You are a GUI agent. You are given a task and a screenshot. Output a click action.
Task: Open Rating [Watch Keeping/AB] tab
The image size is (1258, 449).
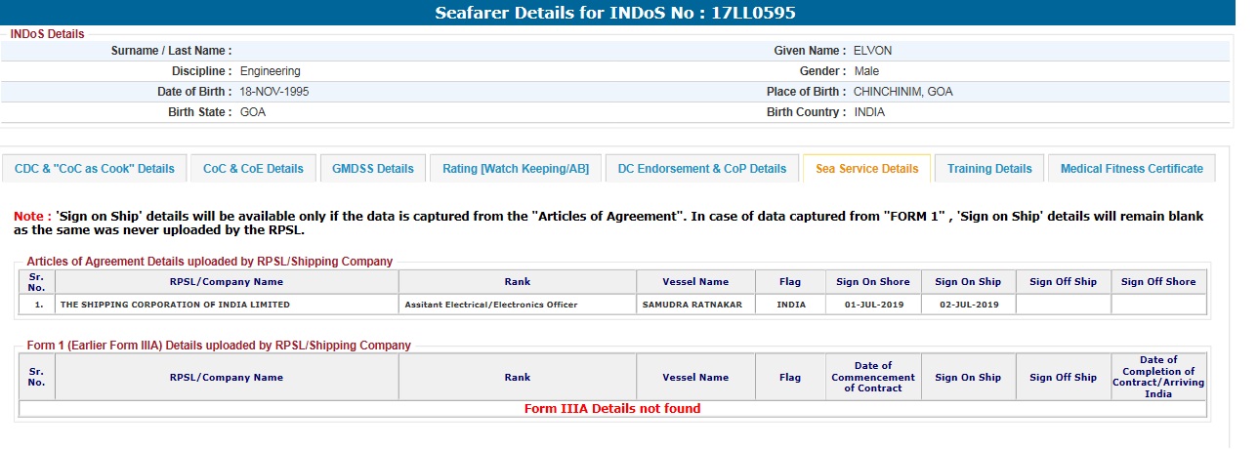coord(516,169)
